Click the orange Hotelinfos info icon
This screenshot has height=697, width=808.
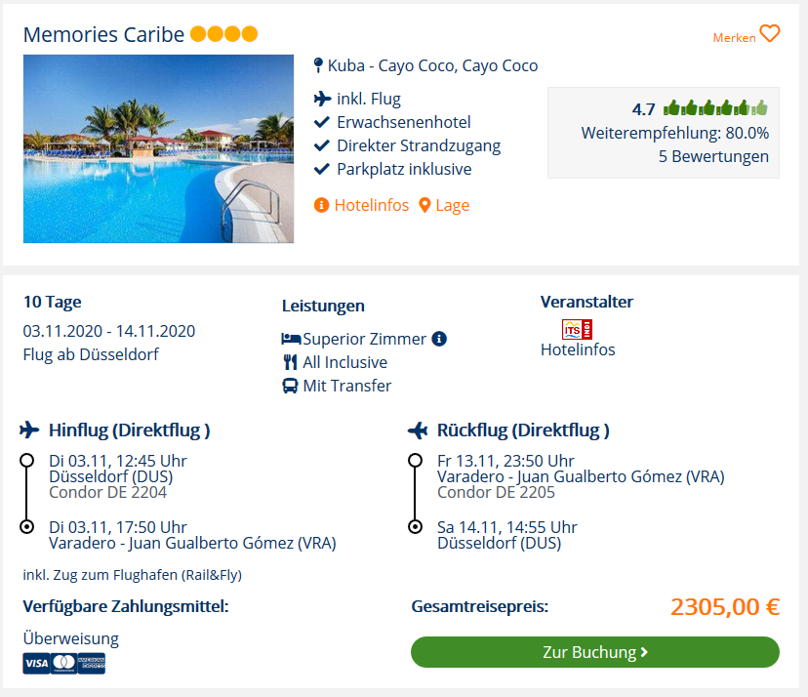click(x=321, y=205)
